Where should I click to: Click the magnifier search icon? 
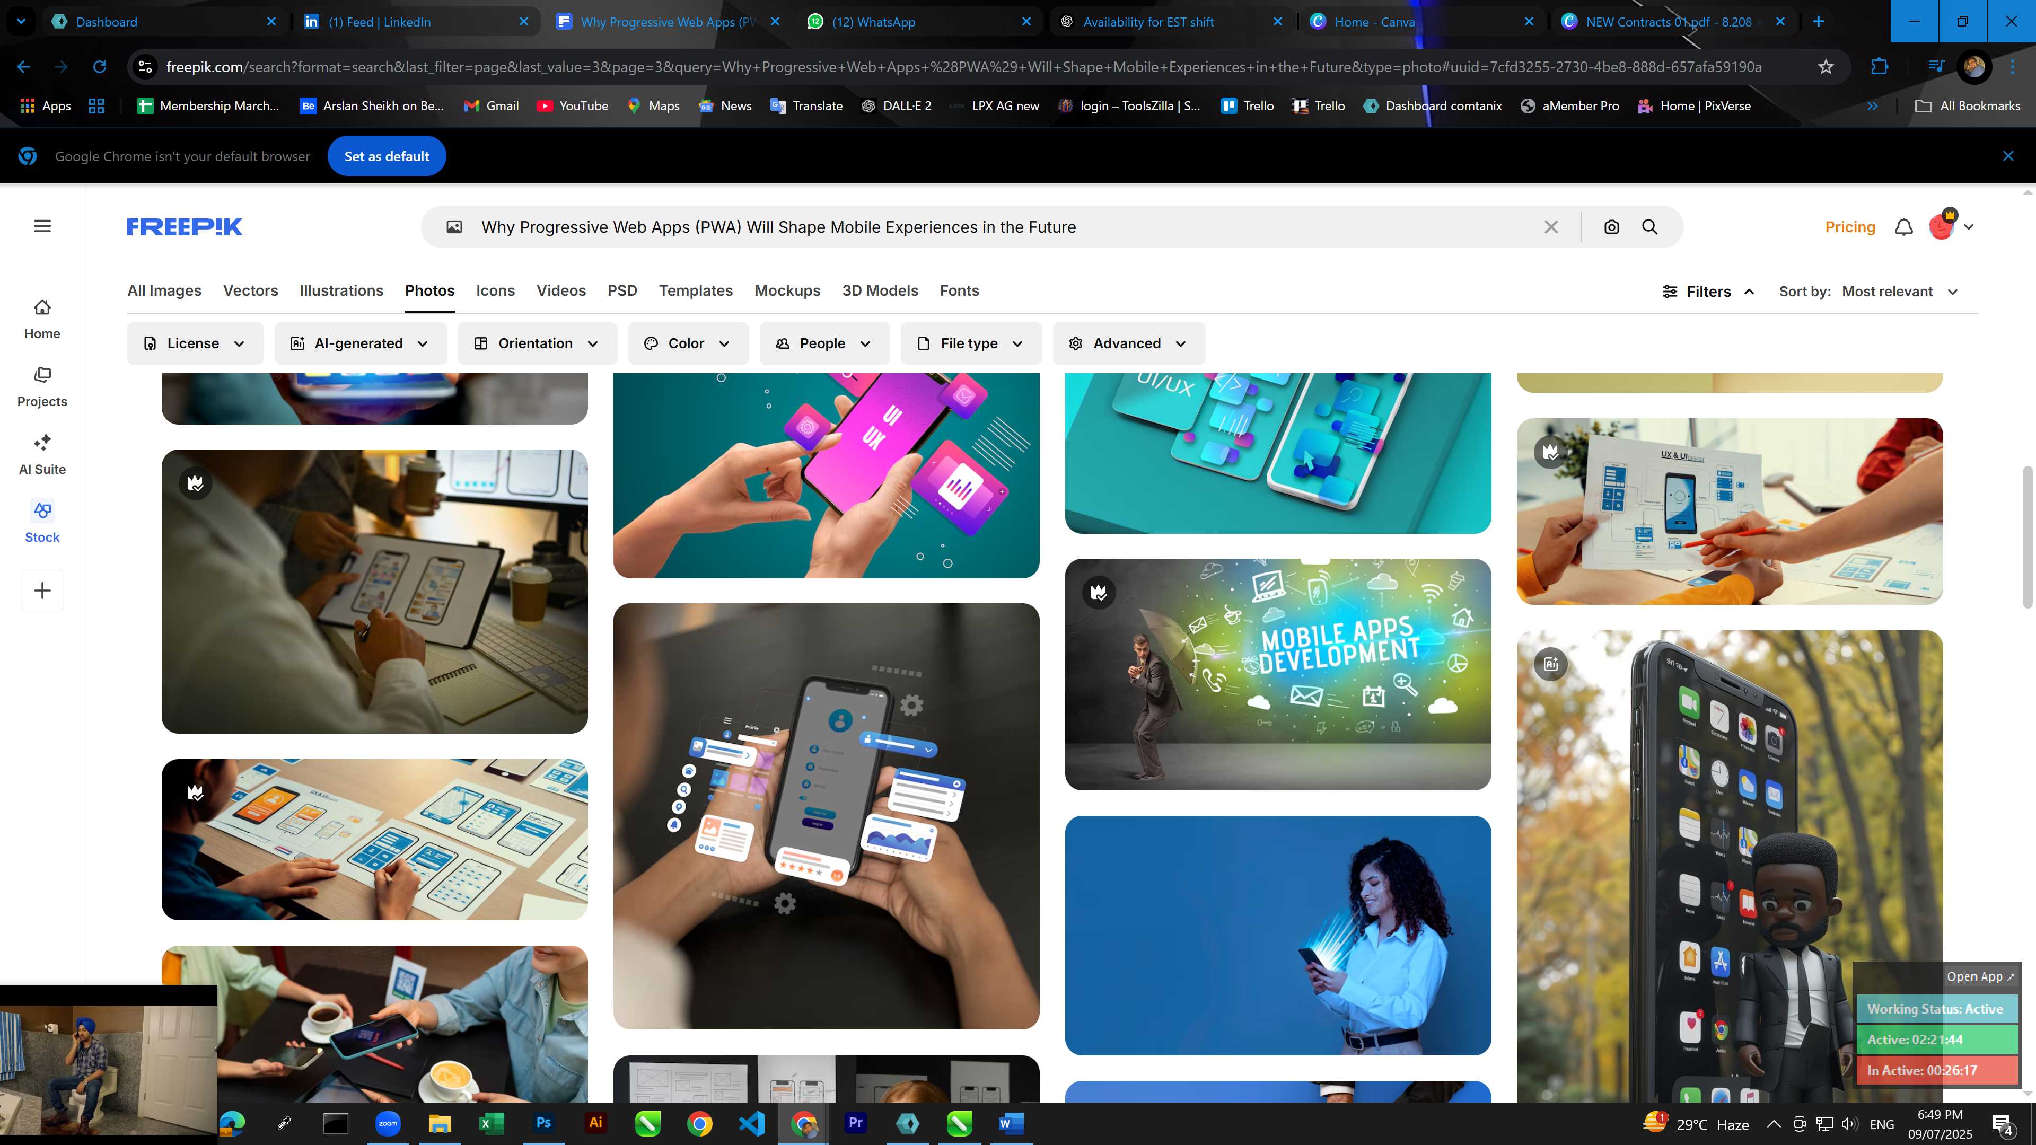click(x=1651, y=227)
